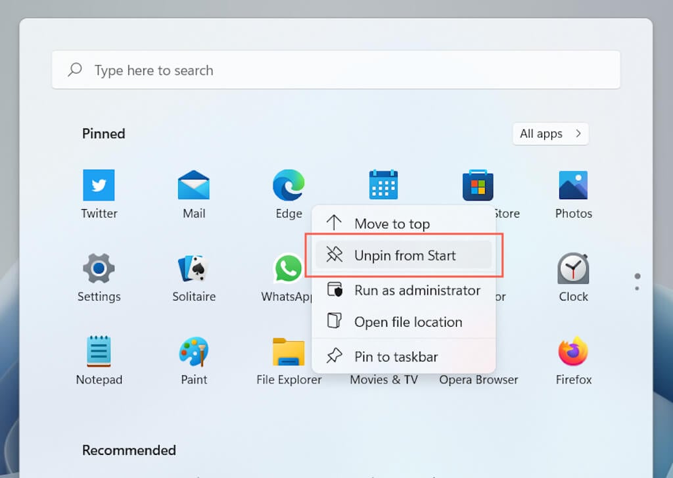Choose Pin to taskbar

(404, 356)
